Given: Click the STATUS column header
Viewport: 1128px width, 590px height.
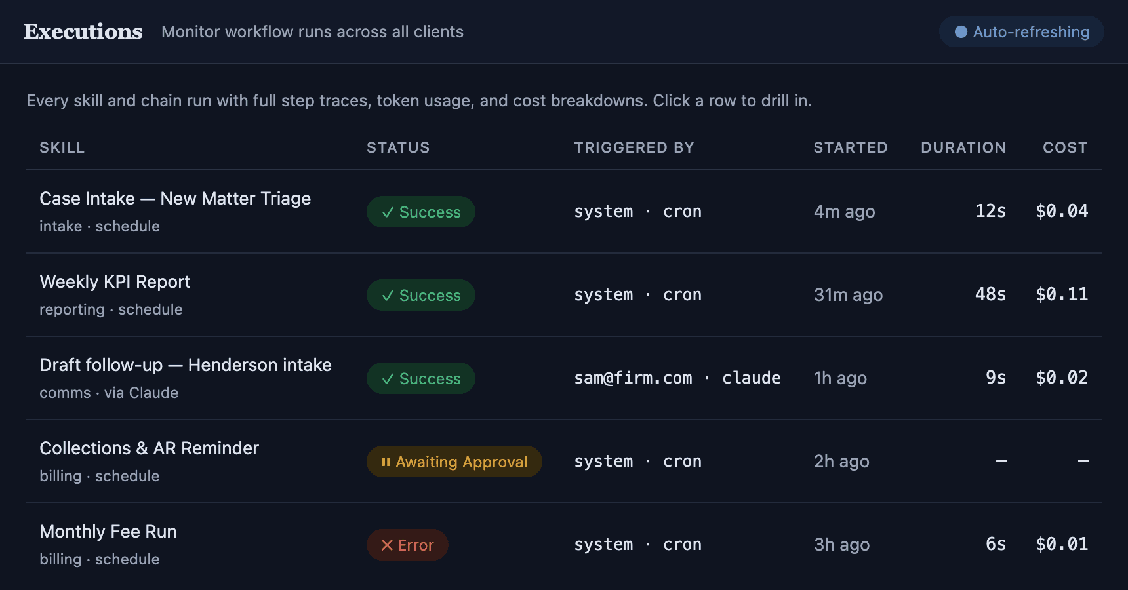Looking at the screenshot, I should (398, 147).
